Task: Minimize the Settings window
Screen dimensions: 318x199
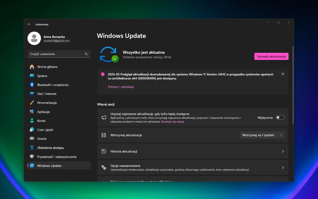Action: [x=268, y=22]
